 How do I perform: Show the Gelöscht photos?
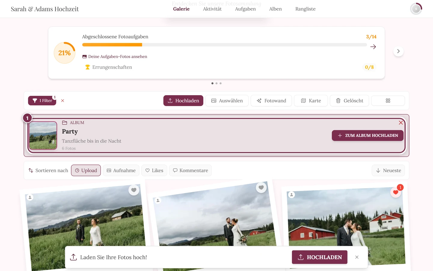click(349, 101)
